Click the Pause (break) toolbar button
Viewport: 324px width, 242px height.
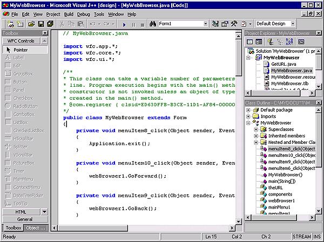tap(134, 24)
